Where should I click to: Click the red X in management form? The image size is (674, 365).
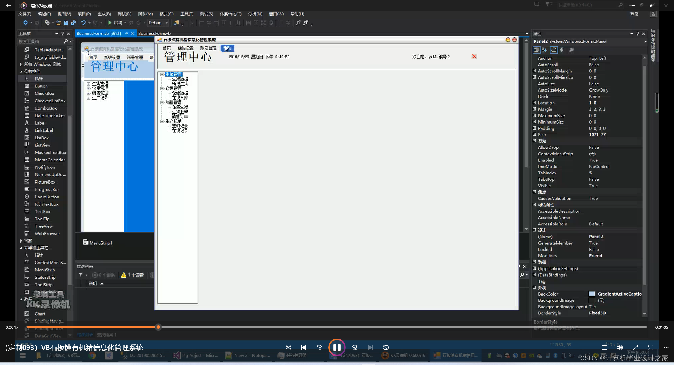[474, 56]
